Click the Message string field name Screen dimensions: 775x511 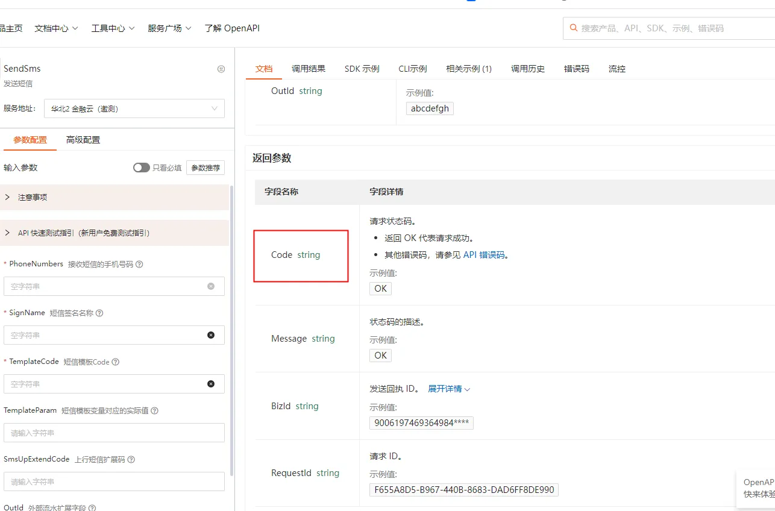coord(303,339)
